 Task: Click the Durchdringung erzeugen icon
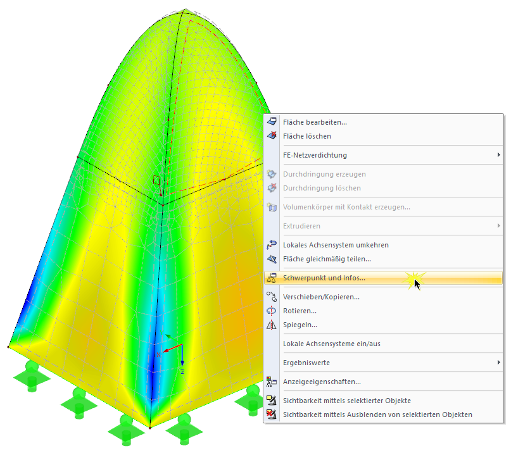tap(272, 173)
